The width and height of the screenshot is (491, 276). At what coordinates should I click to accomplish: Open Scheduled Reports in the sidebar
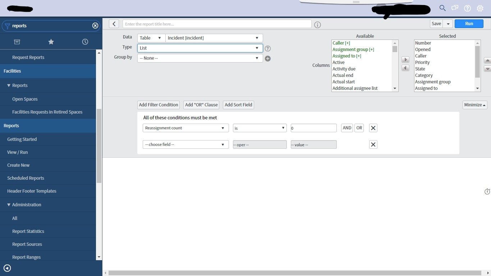click(26, 178)
